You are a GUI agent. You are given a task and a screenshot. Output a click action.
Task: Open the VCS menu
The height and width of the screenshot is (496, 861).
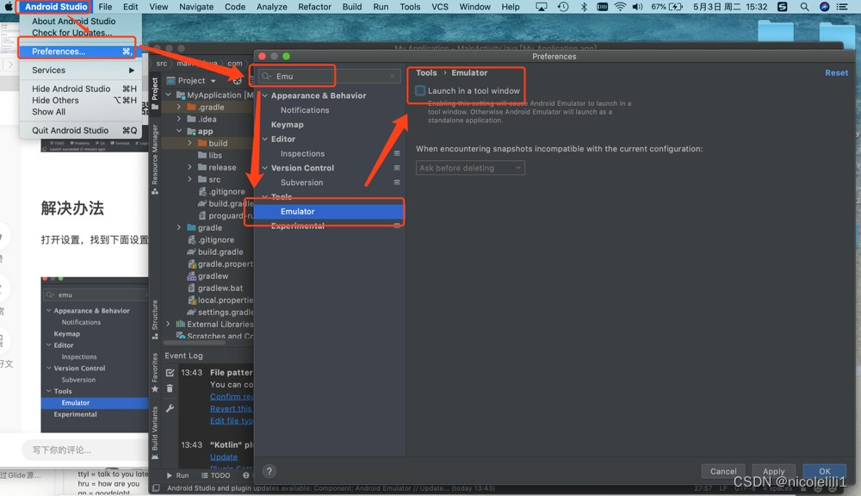[x=440, y=7]
